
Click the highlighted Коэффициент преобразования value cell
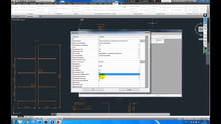119,74
